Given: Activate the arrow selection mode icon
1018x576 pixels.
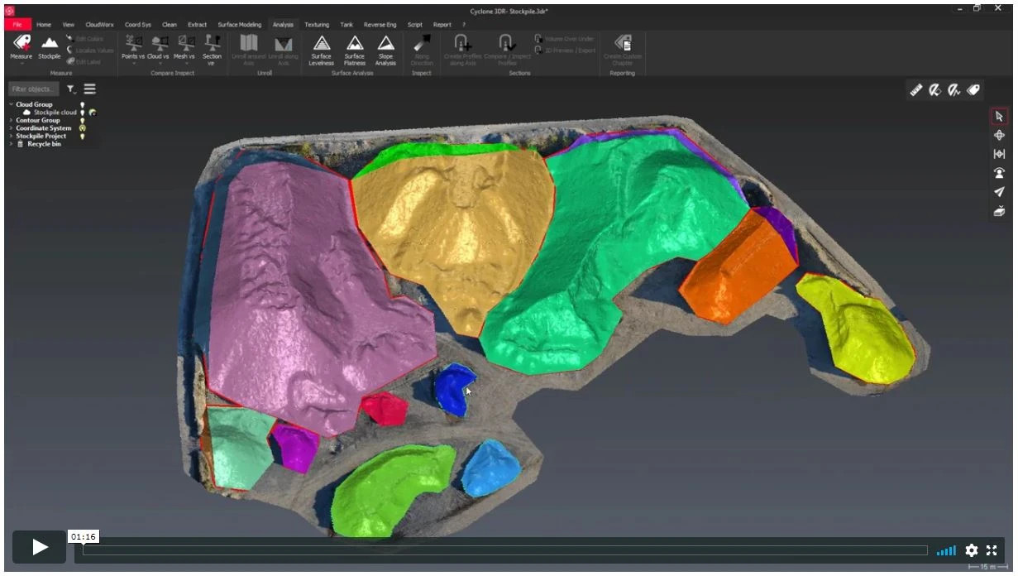Looking at the screenshot, I should point(999,117).
